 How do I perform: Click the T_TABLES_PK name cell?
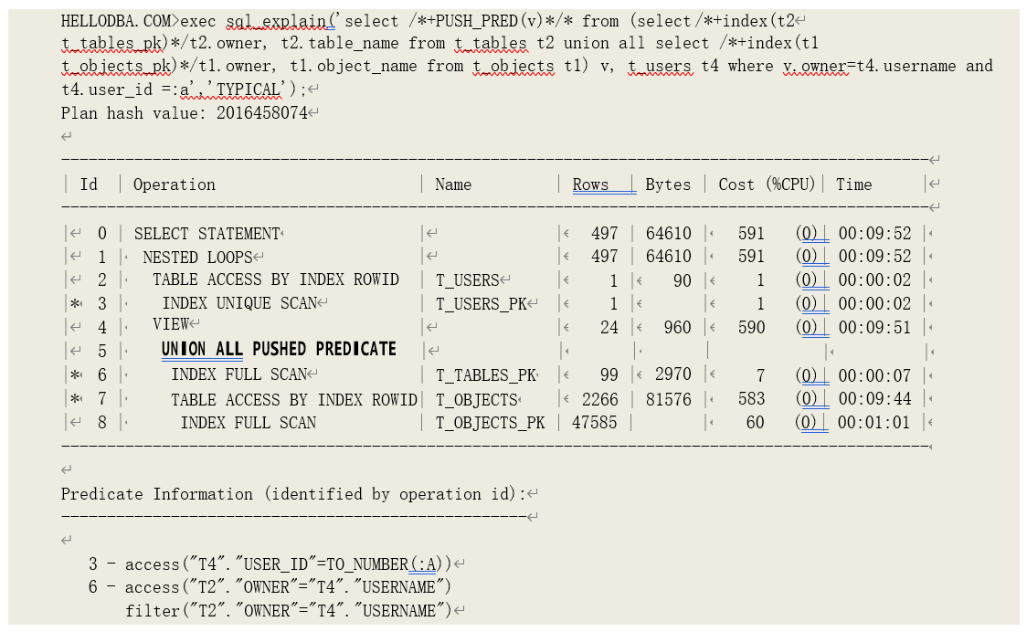pyautogui.click(x=484, y=374)
